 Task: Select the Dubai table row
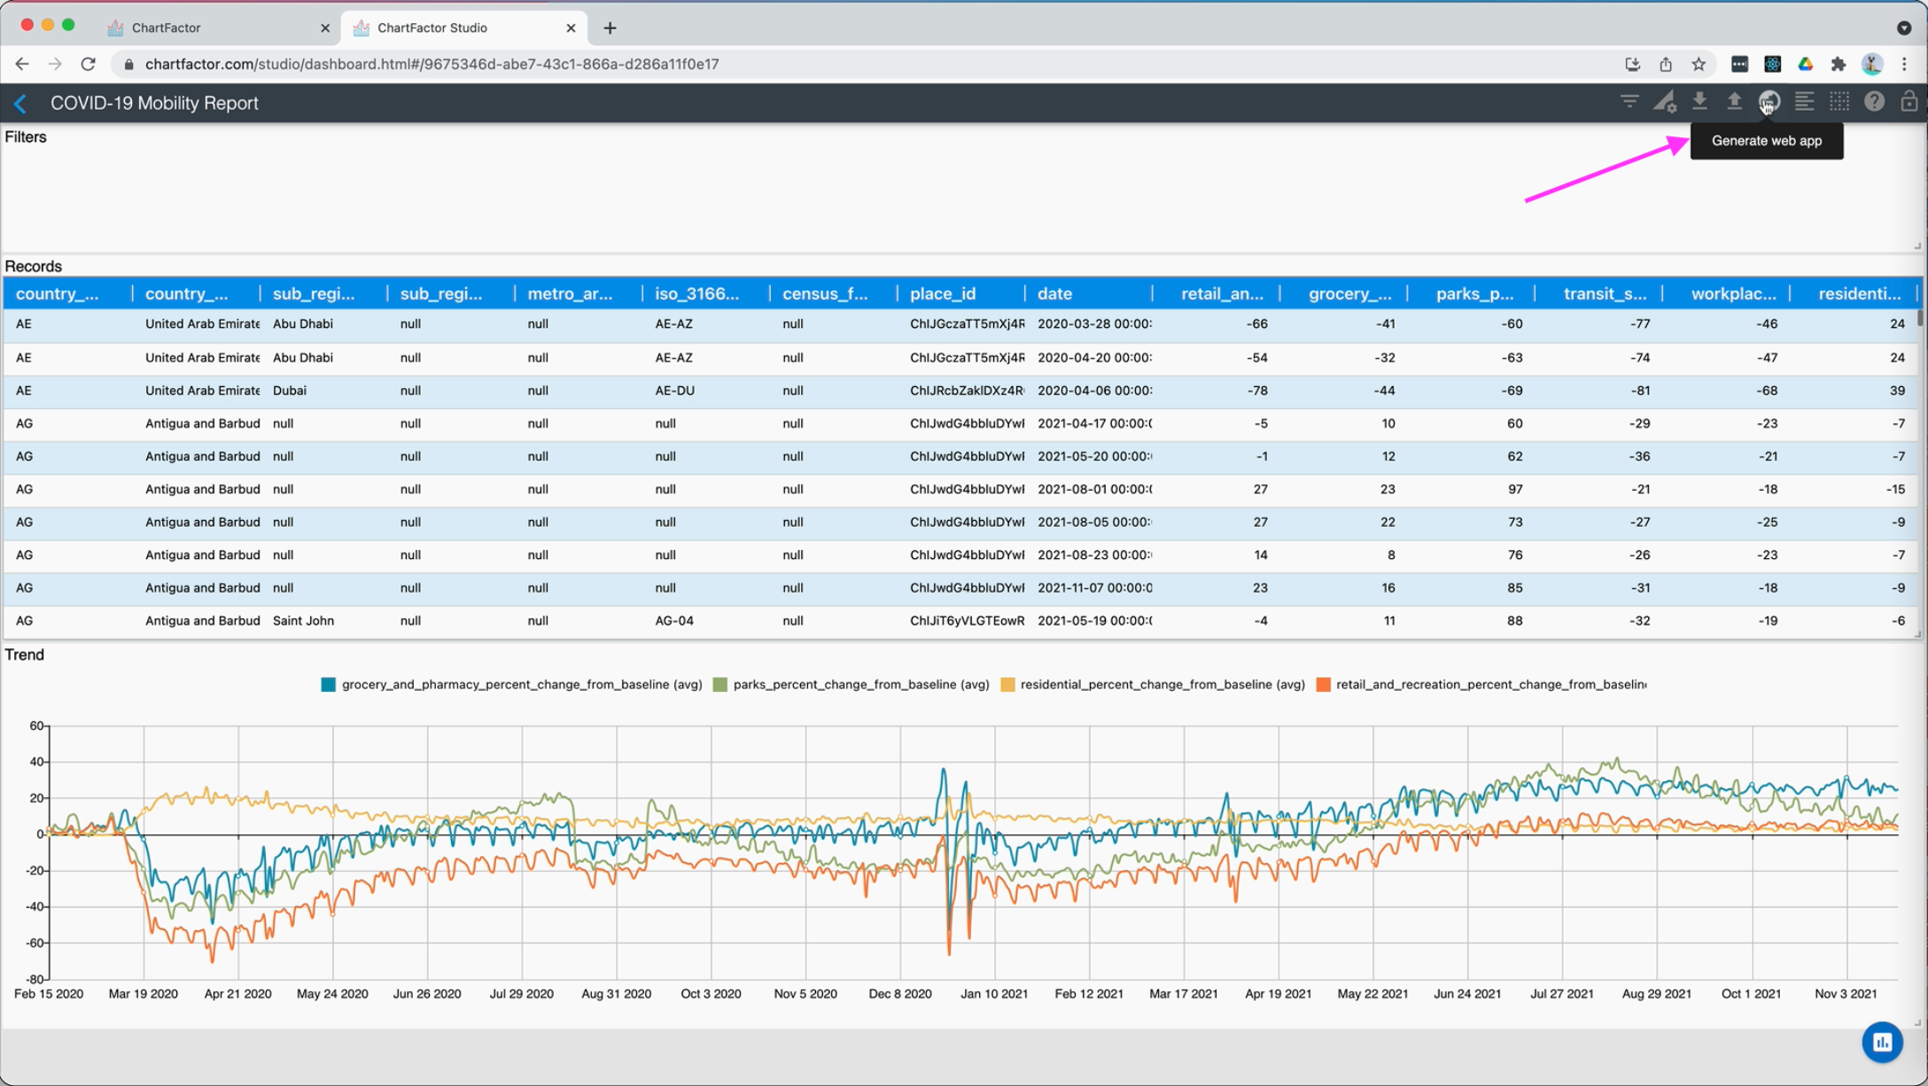pyautogui.click(x=289, y=391)
